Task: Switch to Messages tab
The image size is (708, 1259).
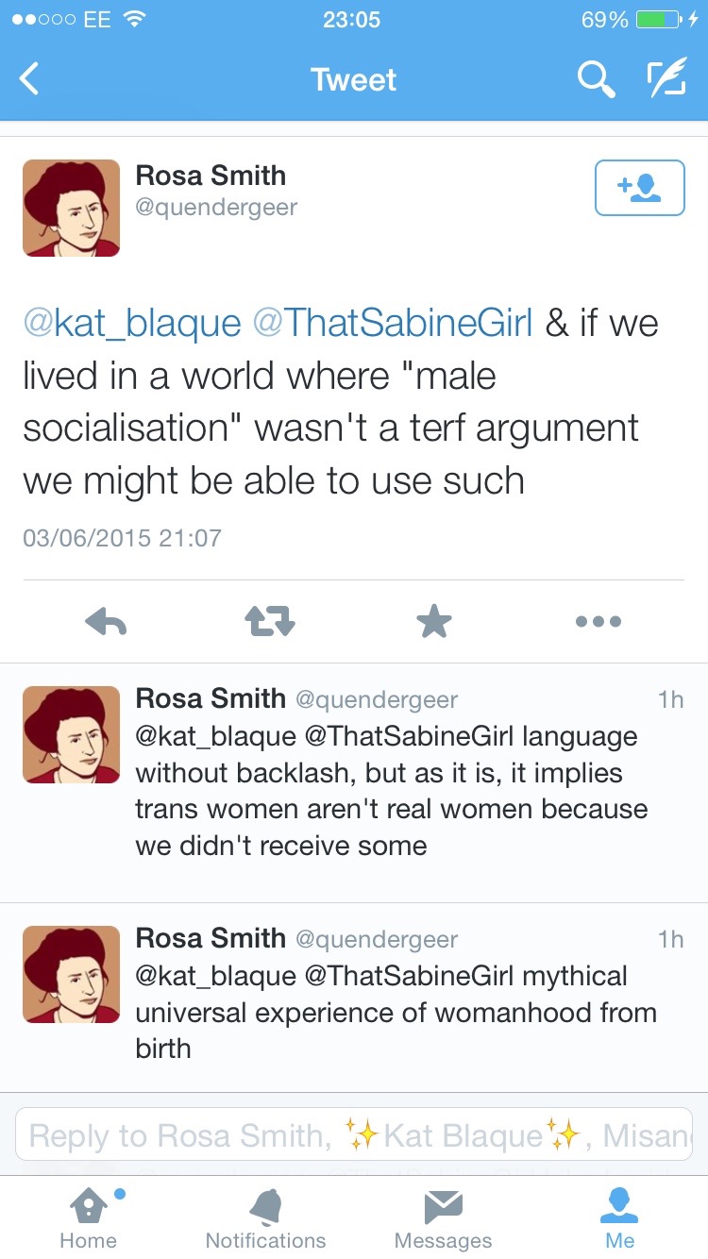Action: [x=443, y=1217]
